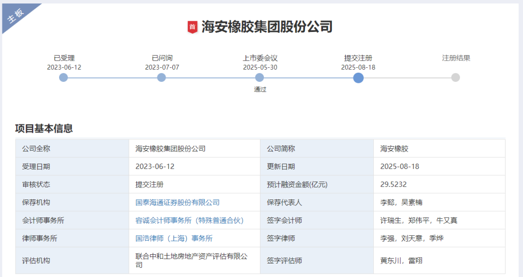Click the 公司简称 label cell
Screen dimensions: 523x277
(x=317, y=149)
